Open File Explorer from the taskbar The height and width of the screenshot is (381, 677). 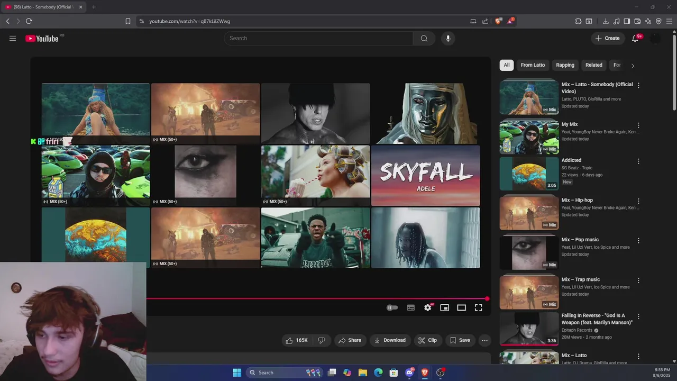click(x=362, y=373)
